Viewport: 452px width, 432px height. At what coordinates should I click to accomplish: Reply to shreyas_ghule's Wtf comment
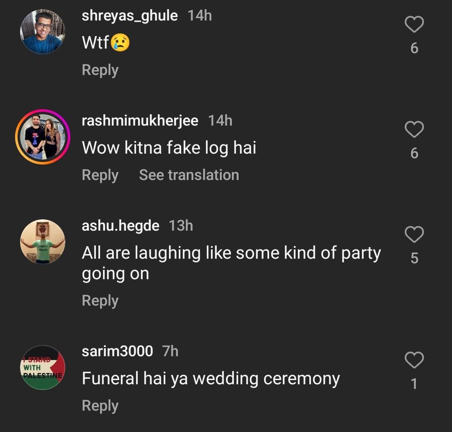coord(100,70)
